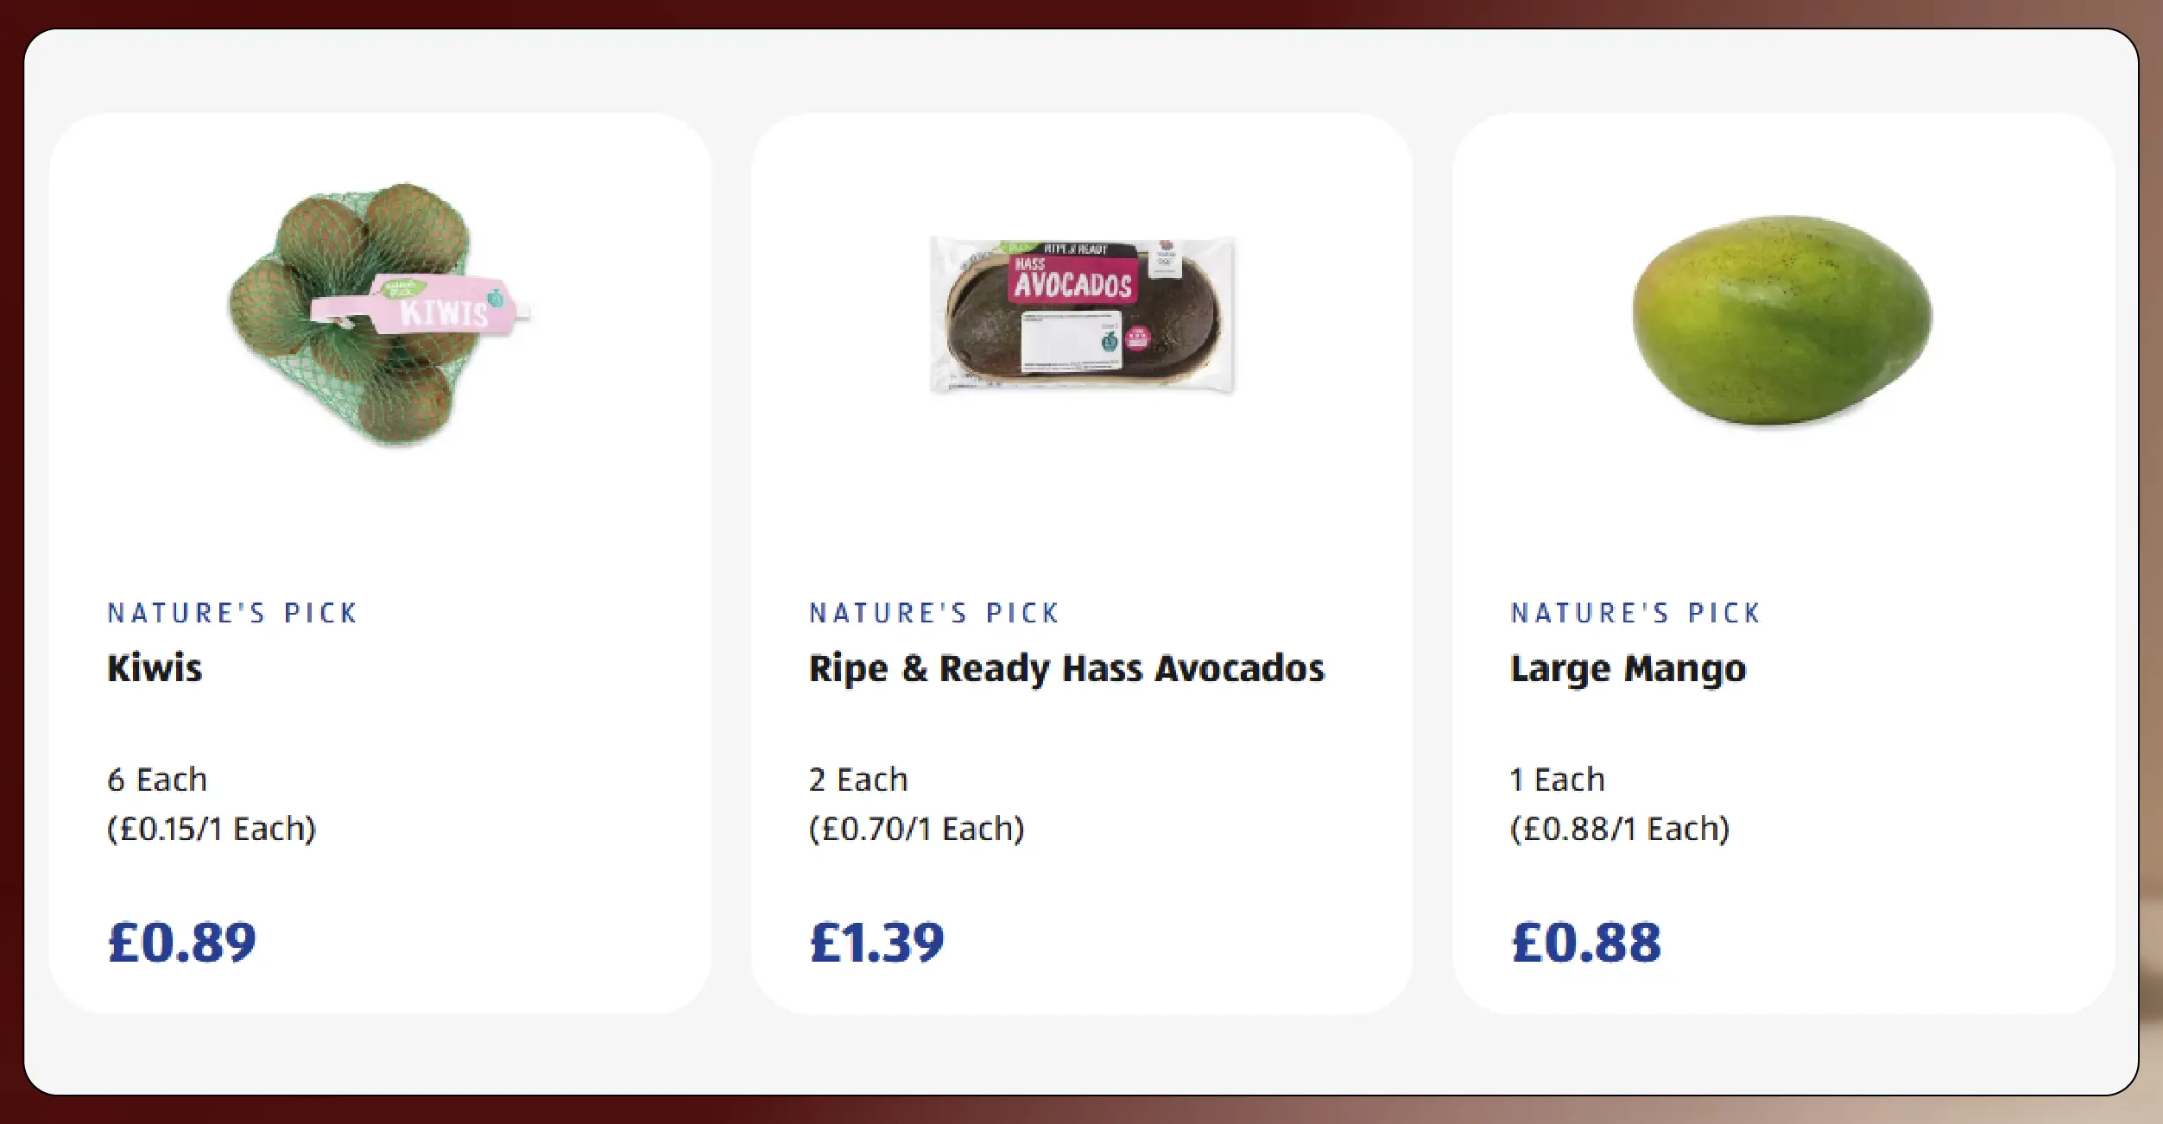This screenshot has width=2163, height=1124.
Task: Click the £0.15/1 Each unit price text
Action: pos(212,830)
